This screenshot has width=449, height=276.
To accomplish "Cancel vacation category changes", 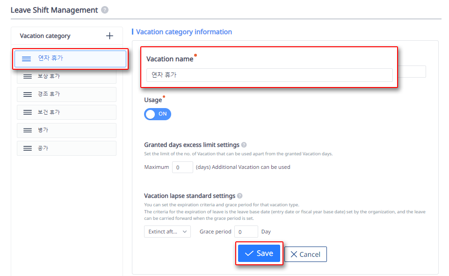I will coord(305,254).
